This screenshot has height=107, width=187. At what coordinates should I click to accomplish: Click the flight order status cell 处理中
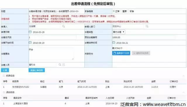(x=173, y=87)
